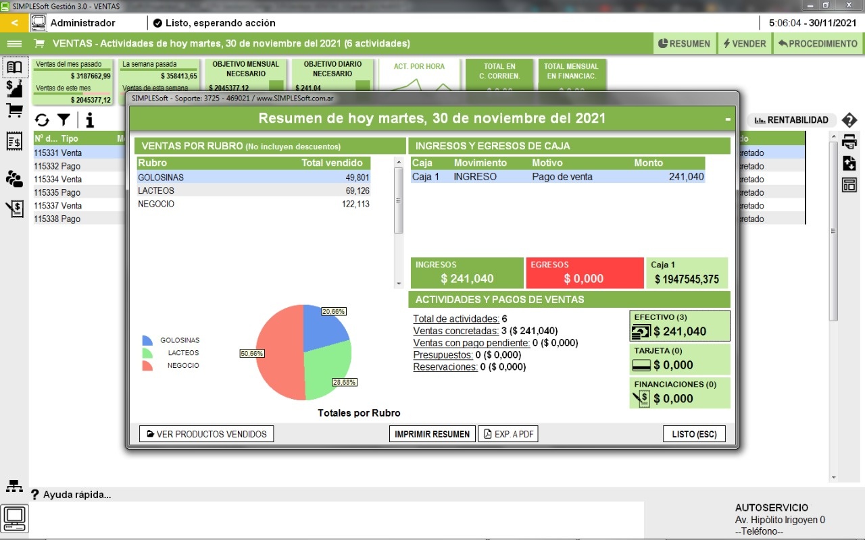Open the clients people icon in sidebar
865x540 pixels.
tap(14, 178)
